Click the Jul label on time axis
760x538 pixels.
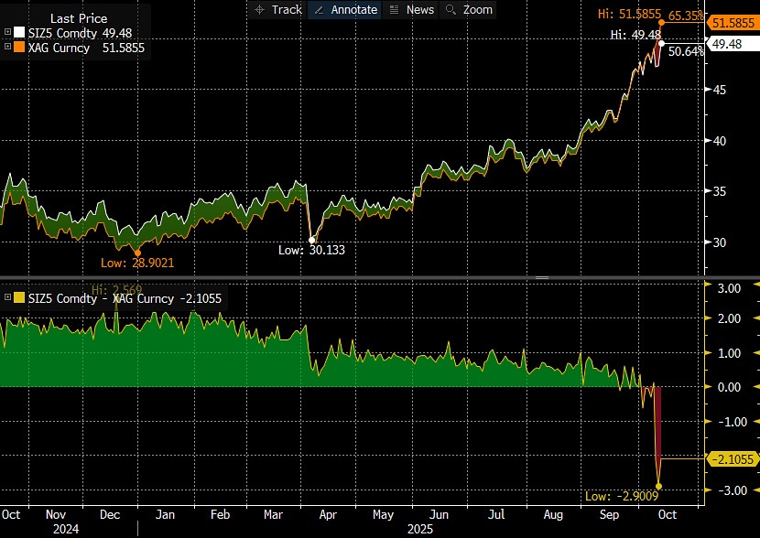(x=496, y=514)
